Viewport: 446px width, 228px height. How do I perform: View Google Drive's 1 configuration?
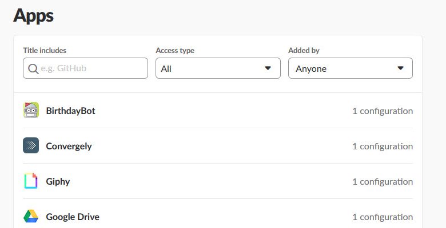click(x=382, y=217)
